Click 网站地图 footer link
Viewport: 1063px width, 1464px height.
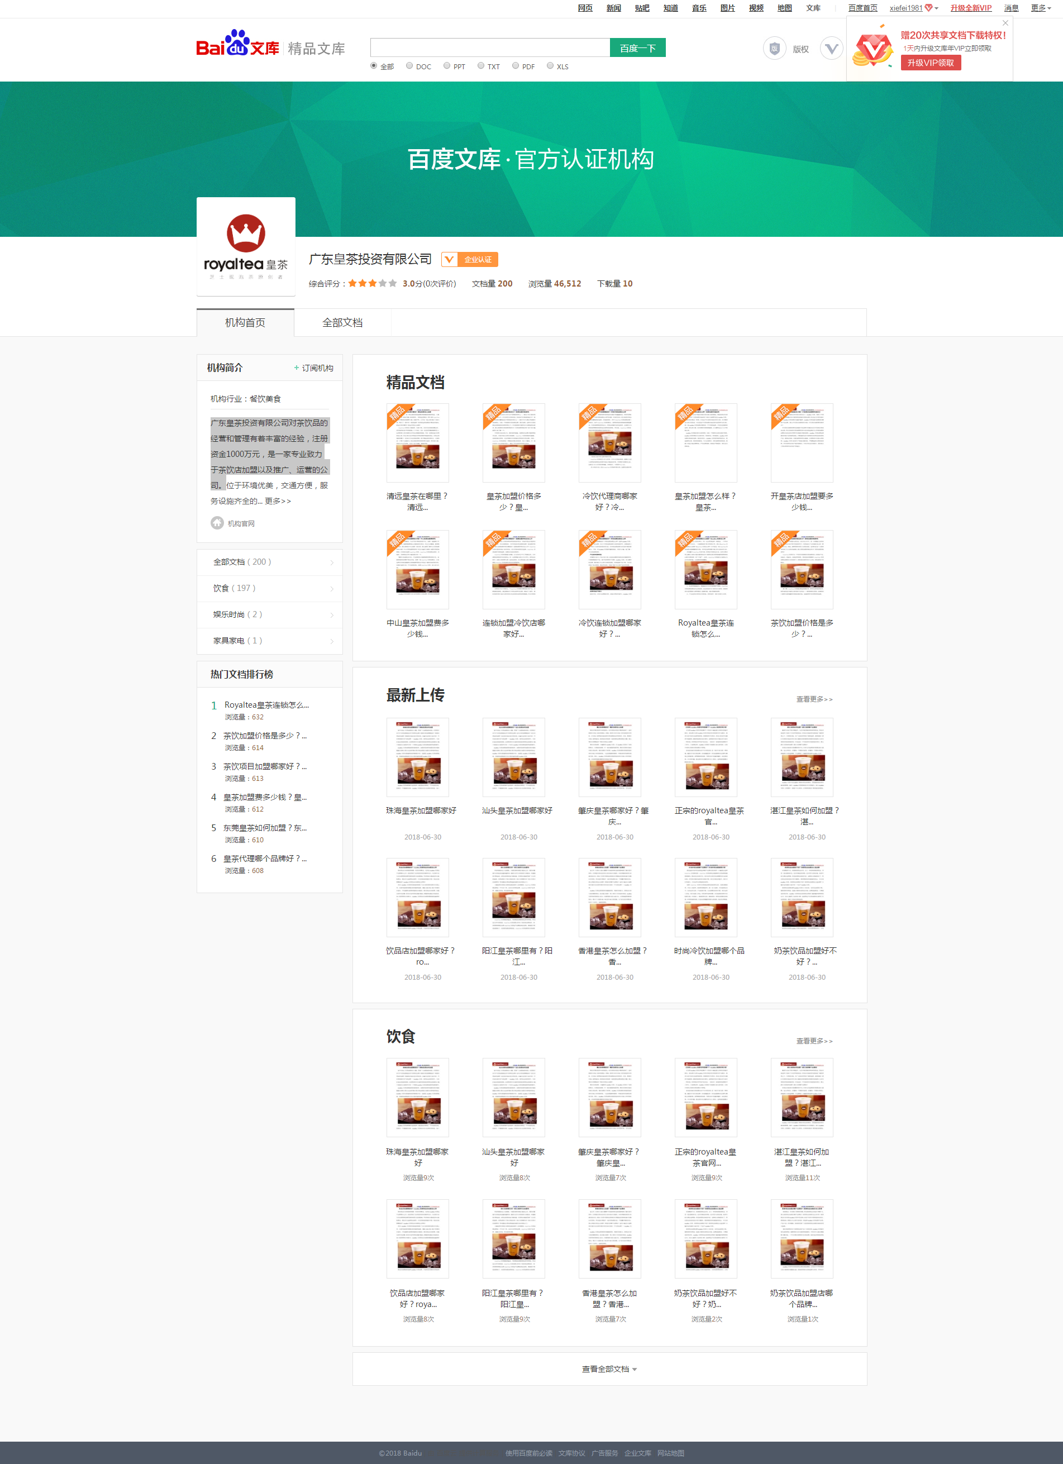670,1453
